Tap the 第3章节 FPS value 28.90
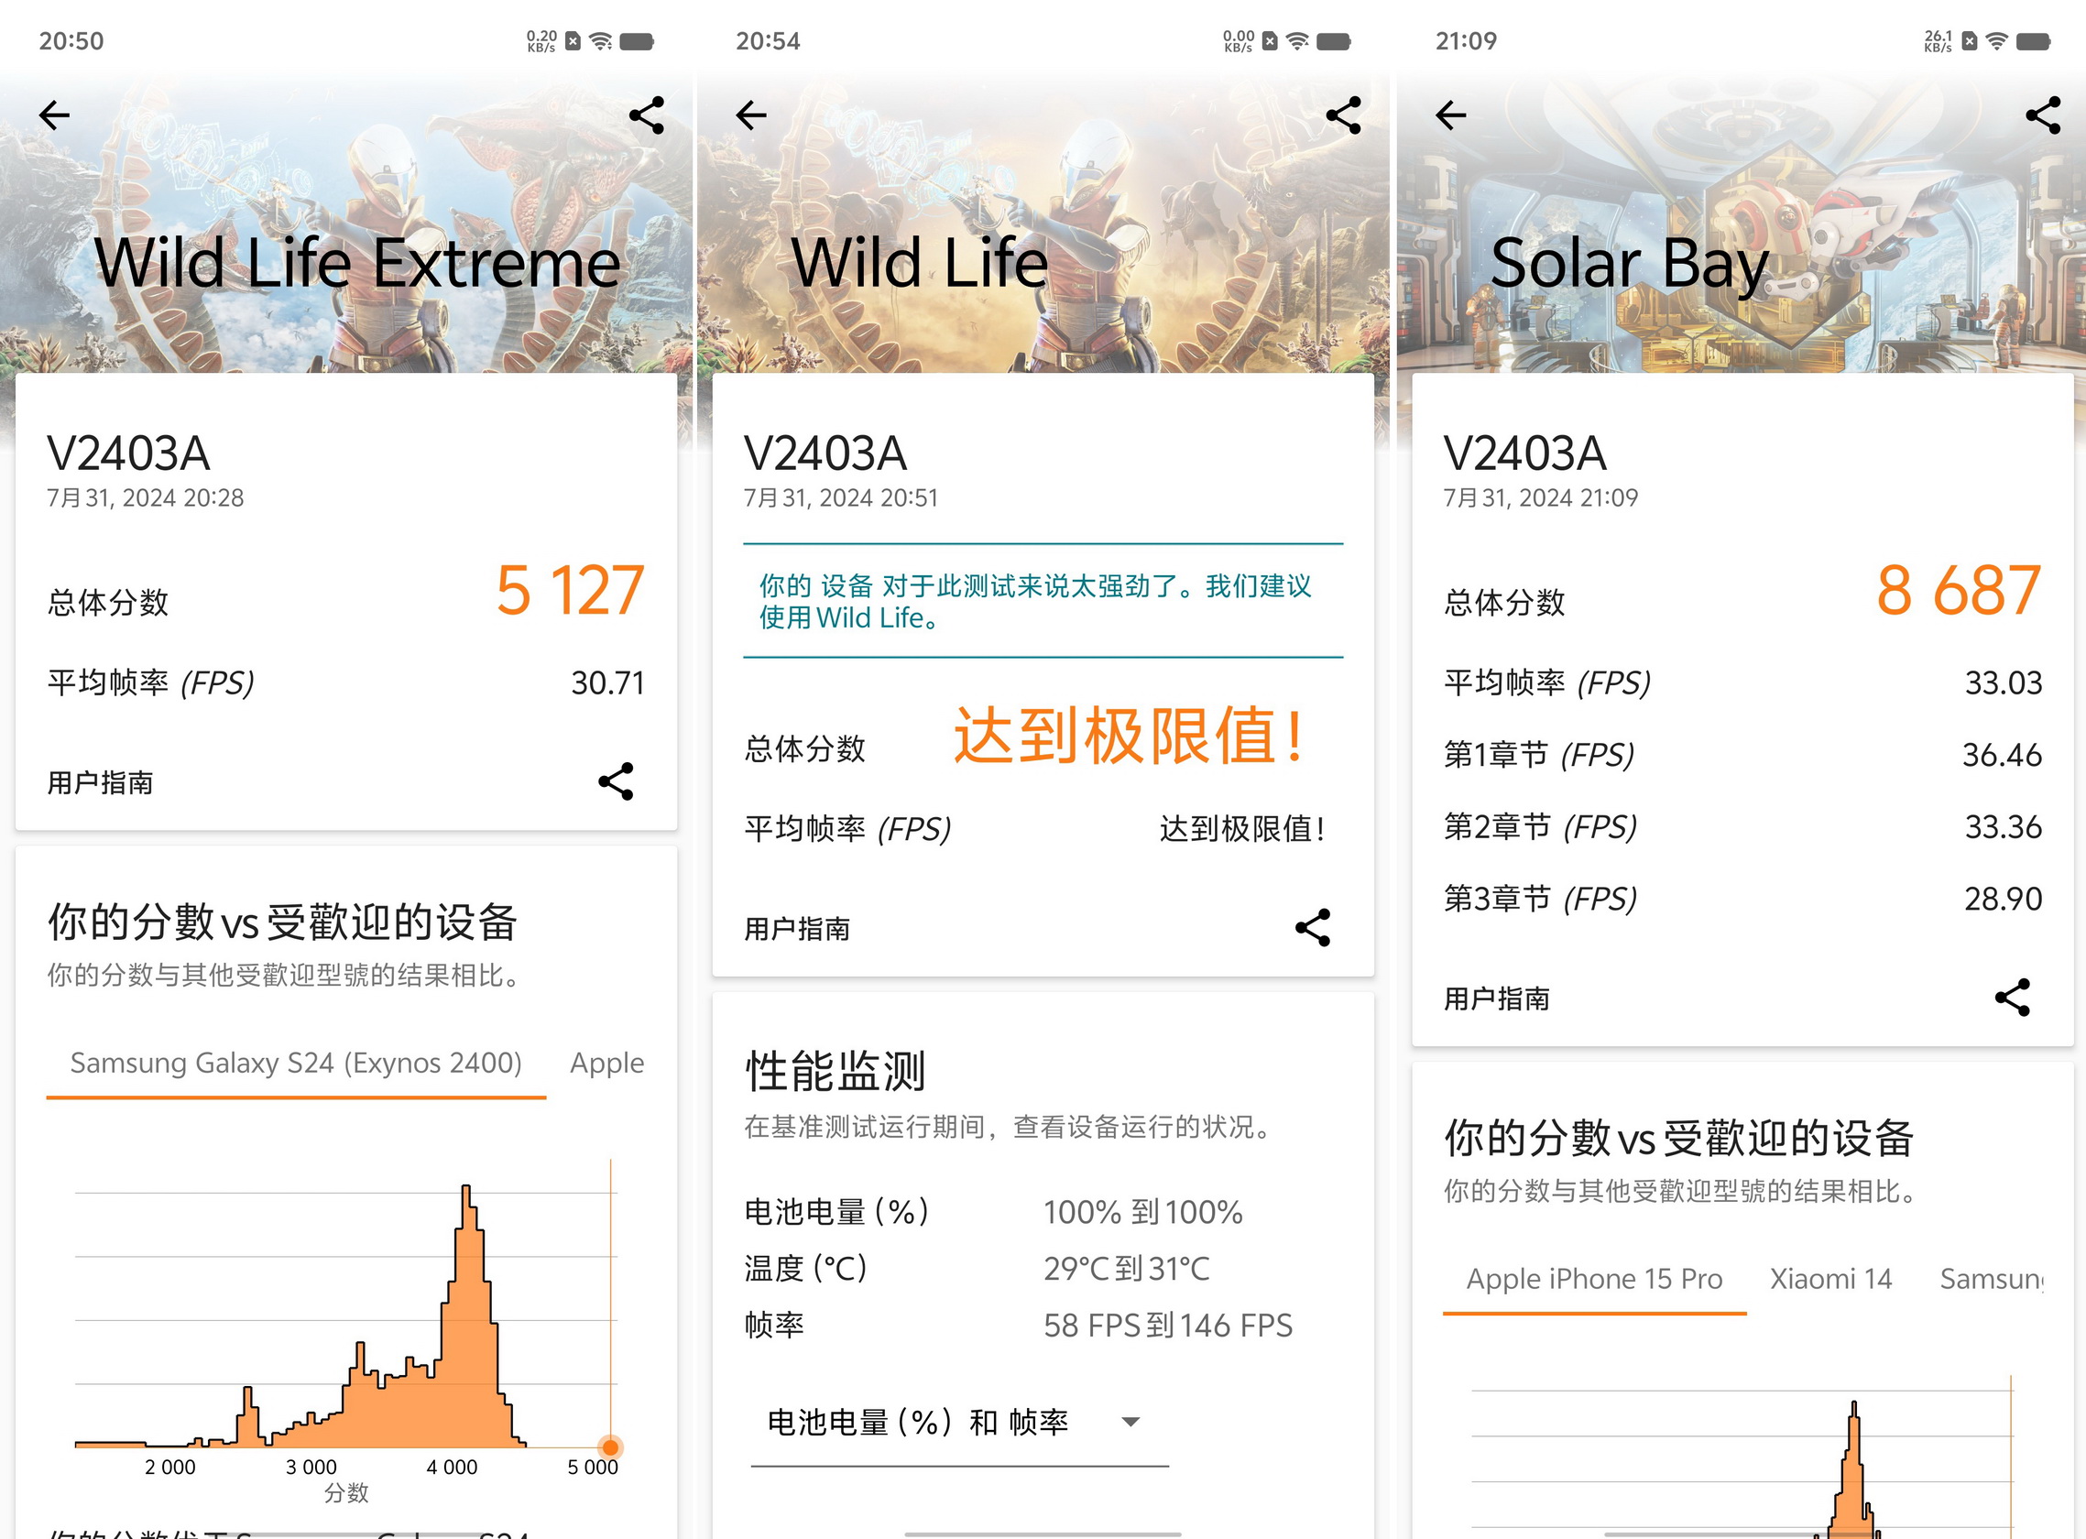 [2003, 898]
